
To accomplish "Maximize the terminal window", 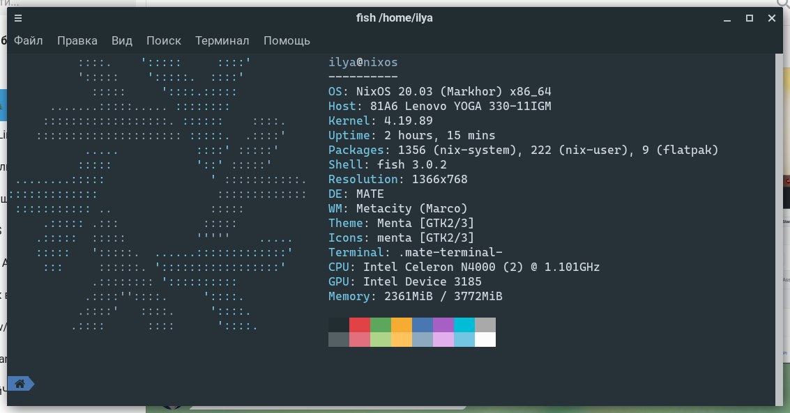I will (749, 18).
